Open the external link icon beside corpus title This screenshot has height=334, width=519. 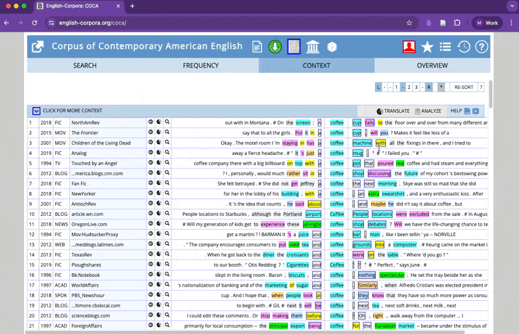coord(38,47)
